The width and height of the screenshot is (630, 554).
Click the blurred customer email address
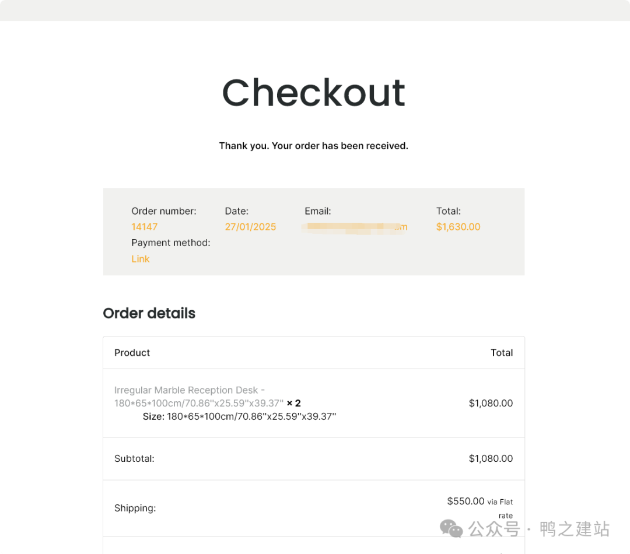pos(356,227)
